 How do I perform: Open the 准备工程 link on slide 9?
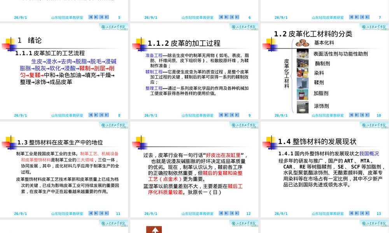click(154, 56)
